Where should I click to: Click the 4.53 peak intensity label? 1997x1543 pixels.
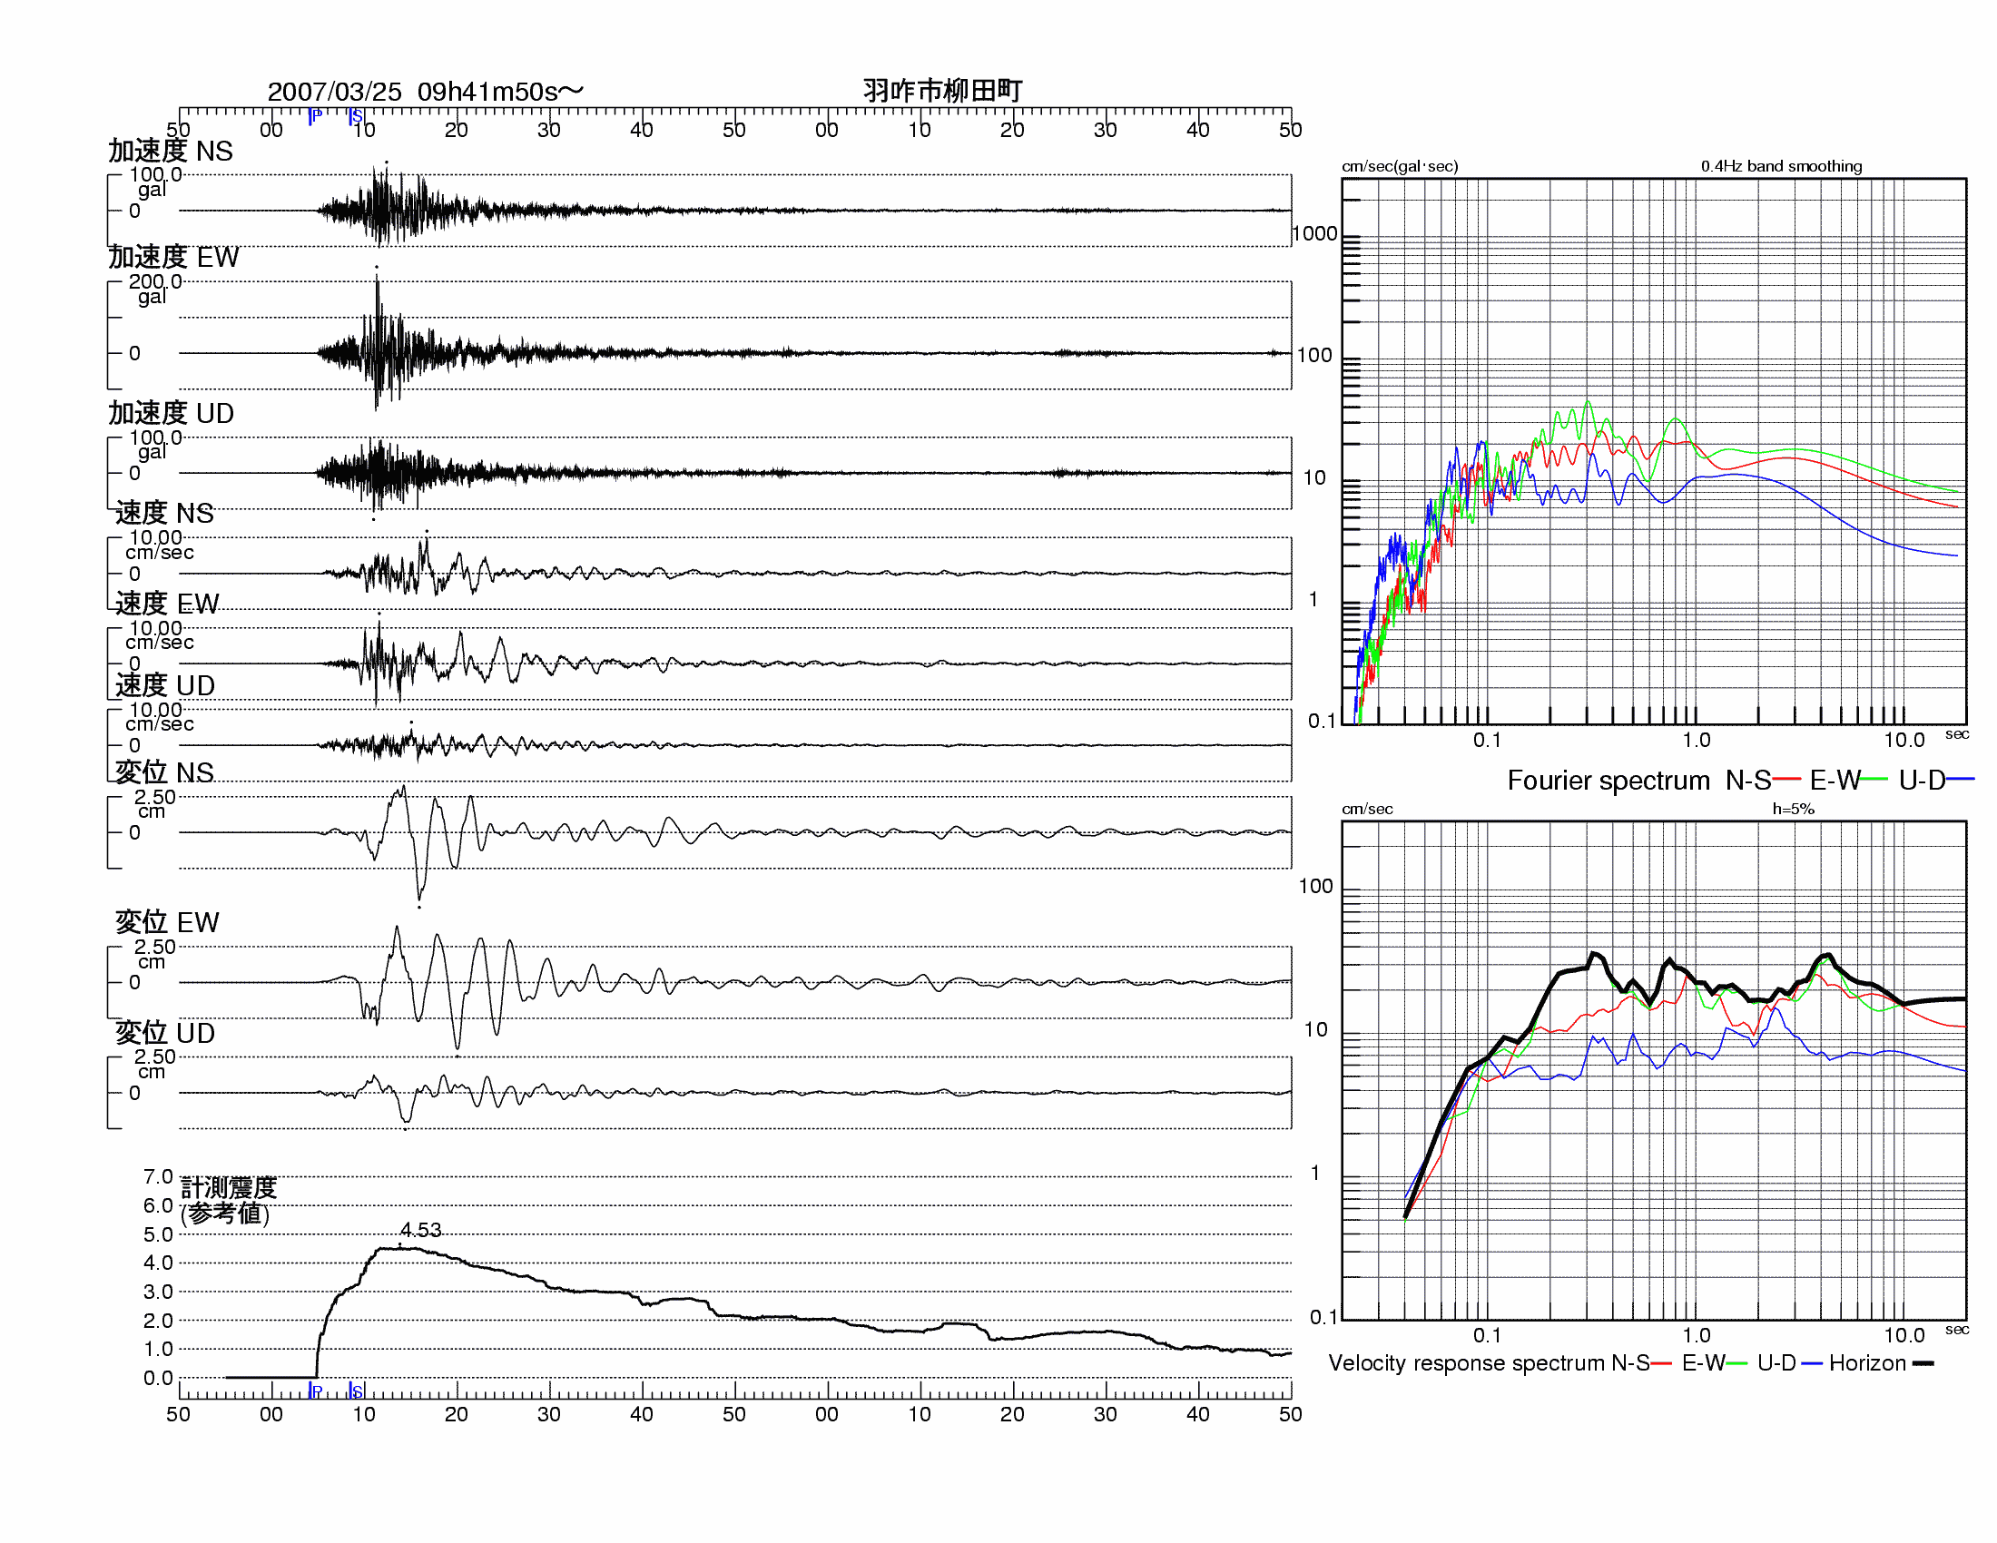pyautogui.click(x=420, y=1230)
